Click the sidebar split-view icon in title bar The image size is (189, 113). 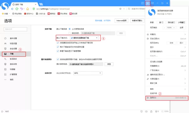tap(143, 3)
